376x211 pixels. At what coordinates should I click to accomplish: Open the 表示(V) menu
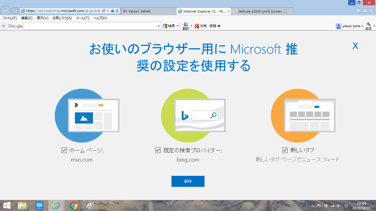[43, 18]
